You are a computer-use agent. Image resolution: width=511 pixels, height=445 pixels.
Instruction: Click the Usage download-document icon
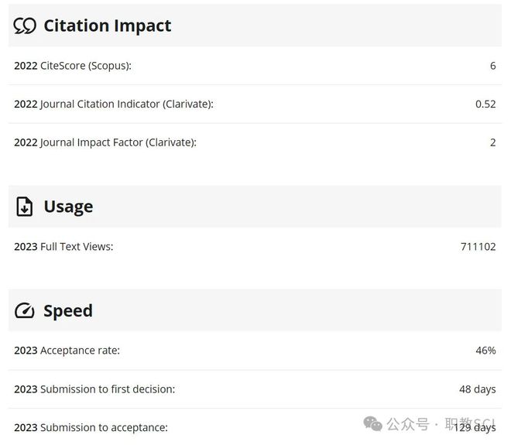25,207
